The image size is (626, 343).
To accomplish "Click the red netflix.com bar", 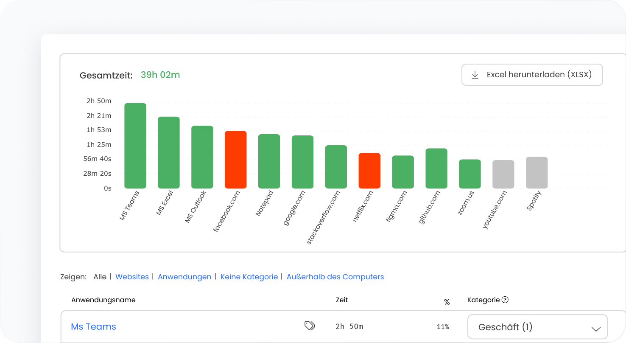I will coord(369,171).
